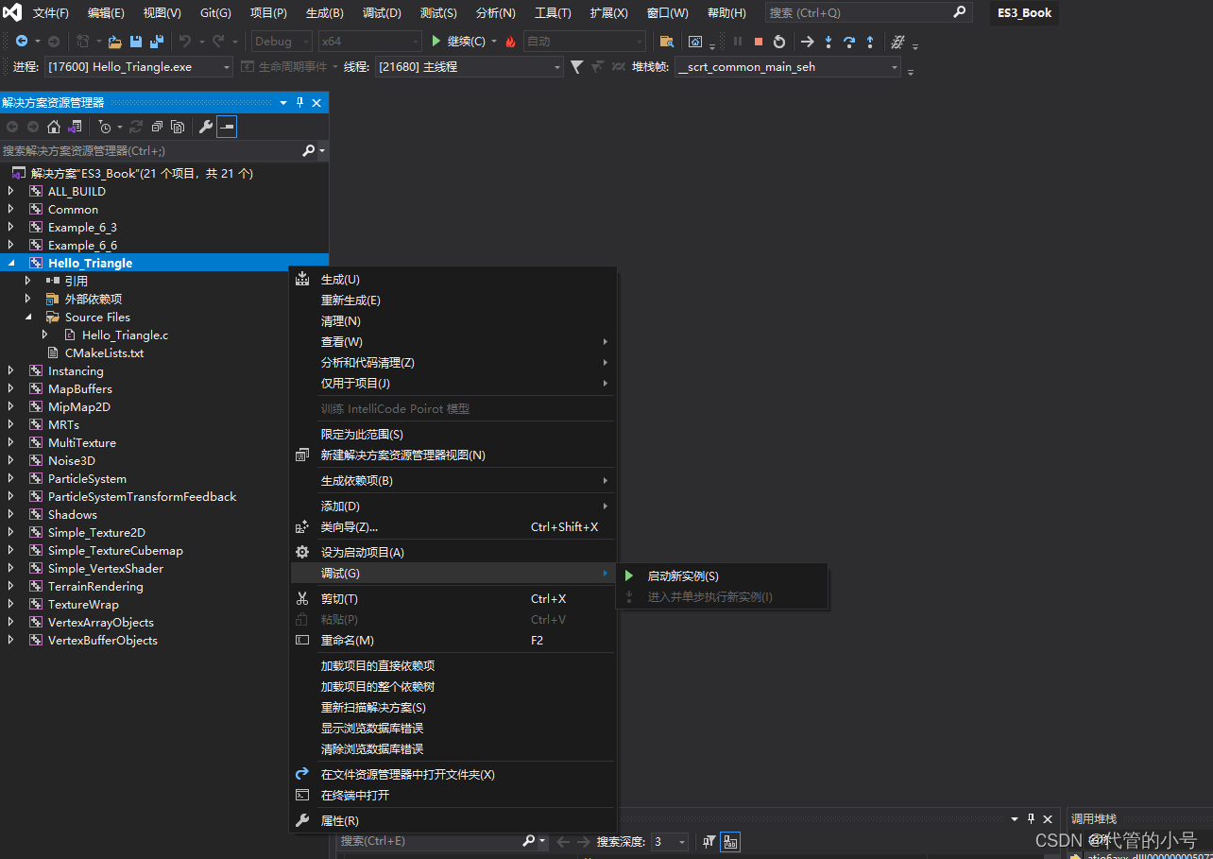The width and height of the screenshot is (1213, 859).
Task: Stop debugging using the red square icon
Action: [759, 42]
